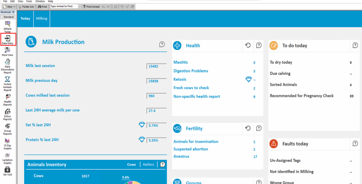Image resolution: width=362 pixels, height=184 pixels.
Task: Open the Tools menu
Action: 29,1
